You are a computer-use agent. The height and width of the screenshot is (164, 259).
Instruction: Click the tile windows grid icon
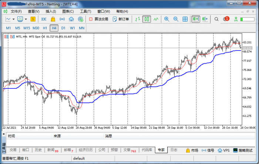coord(185,19)
